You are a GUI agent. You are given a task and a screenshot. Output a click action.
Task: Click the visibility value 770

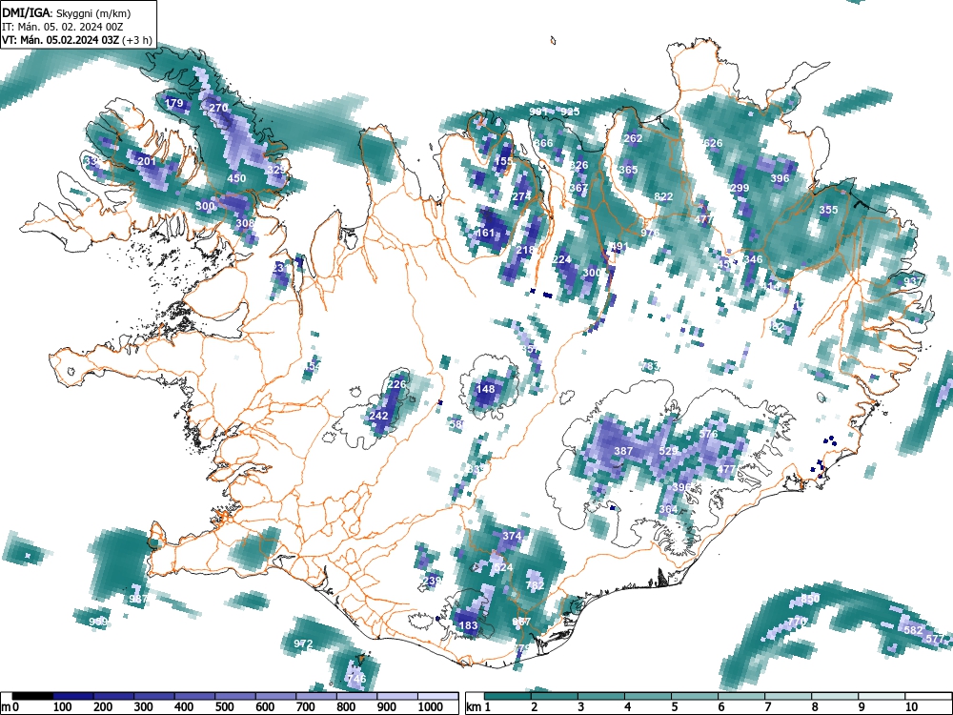(797, 622)
